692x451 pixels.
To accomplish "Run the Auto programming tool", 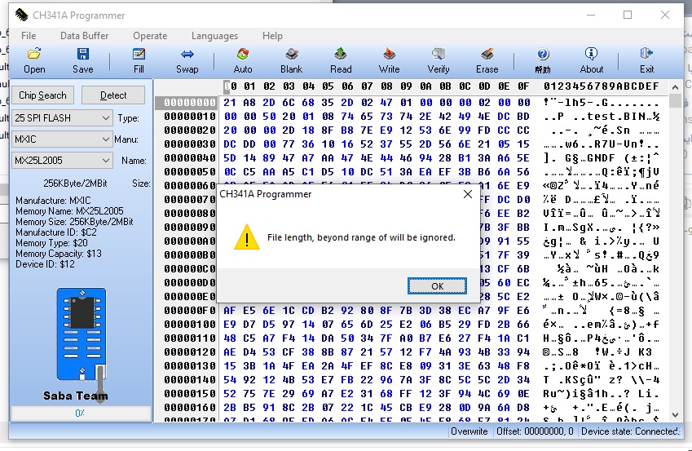I will (x=242, y=61).
